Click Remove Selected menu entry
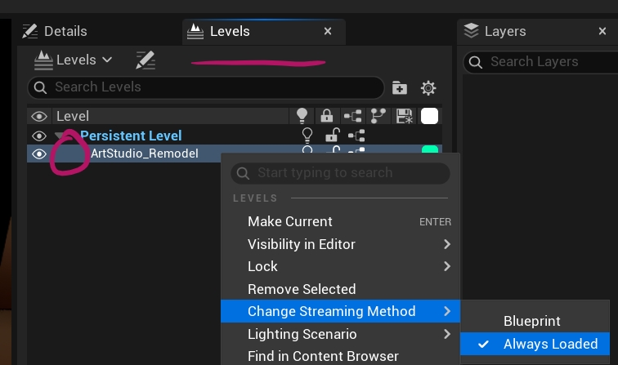This screenshot has height=365, width=618. coord(302,289)
